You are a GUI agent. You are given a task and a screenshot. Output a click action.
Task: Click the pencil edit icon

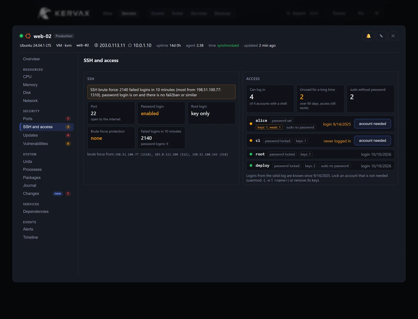381,36
